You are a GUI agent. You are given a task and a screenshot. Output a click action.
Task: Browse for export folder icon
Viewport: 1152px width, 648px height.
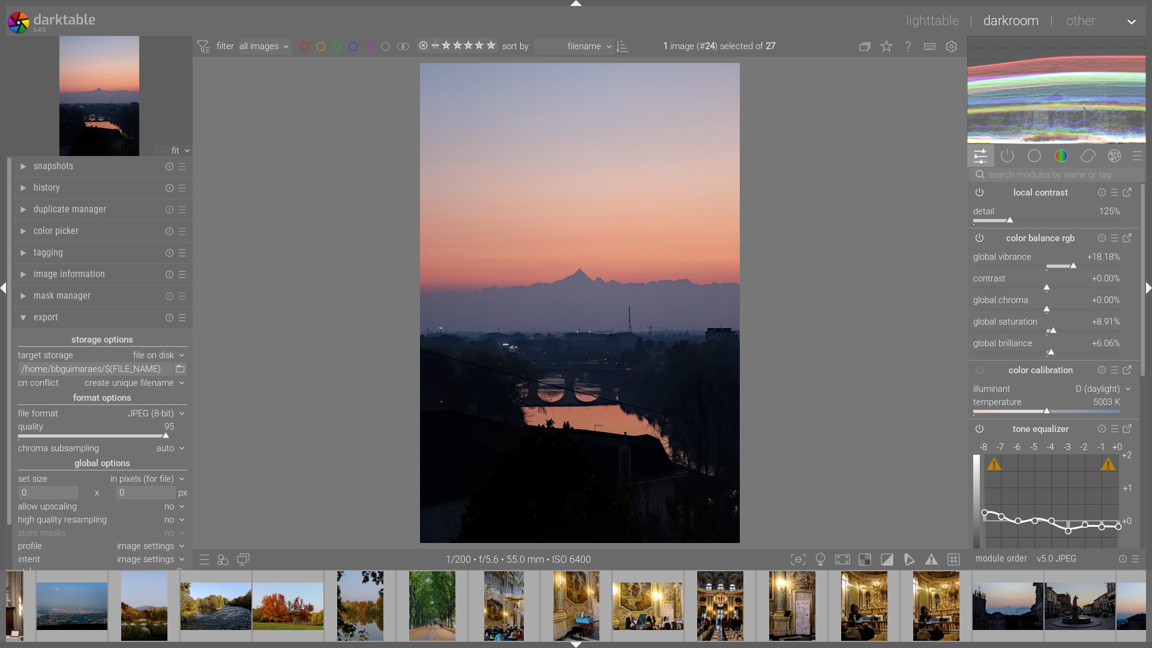tap(180, 369)
